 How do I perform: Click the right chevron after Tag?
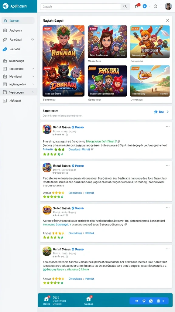(168, 112)
